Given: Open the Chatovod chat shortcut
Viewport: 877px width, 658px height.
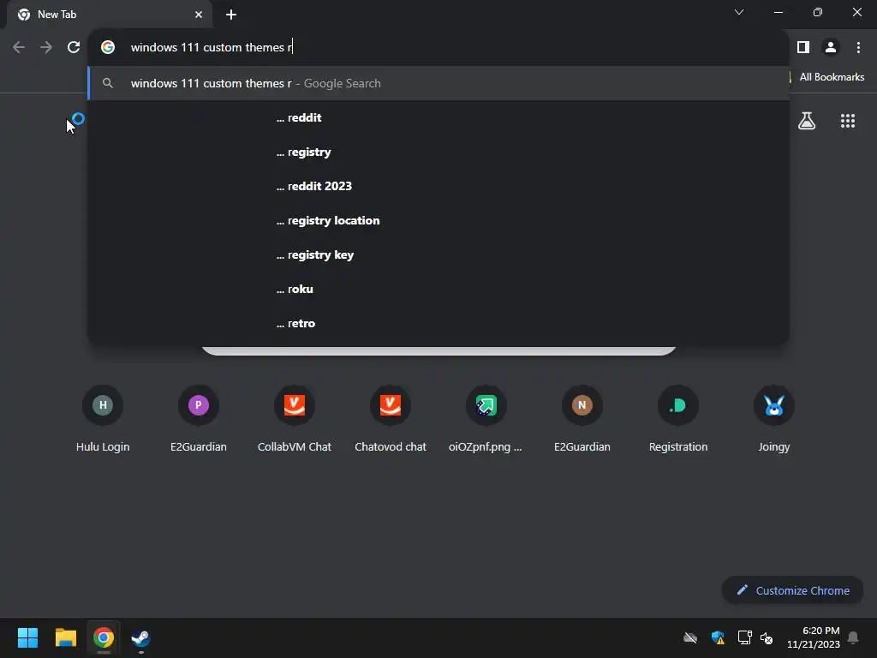Looking at the screenshot, I should coord(391,420).
